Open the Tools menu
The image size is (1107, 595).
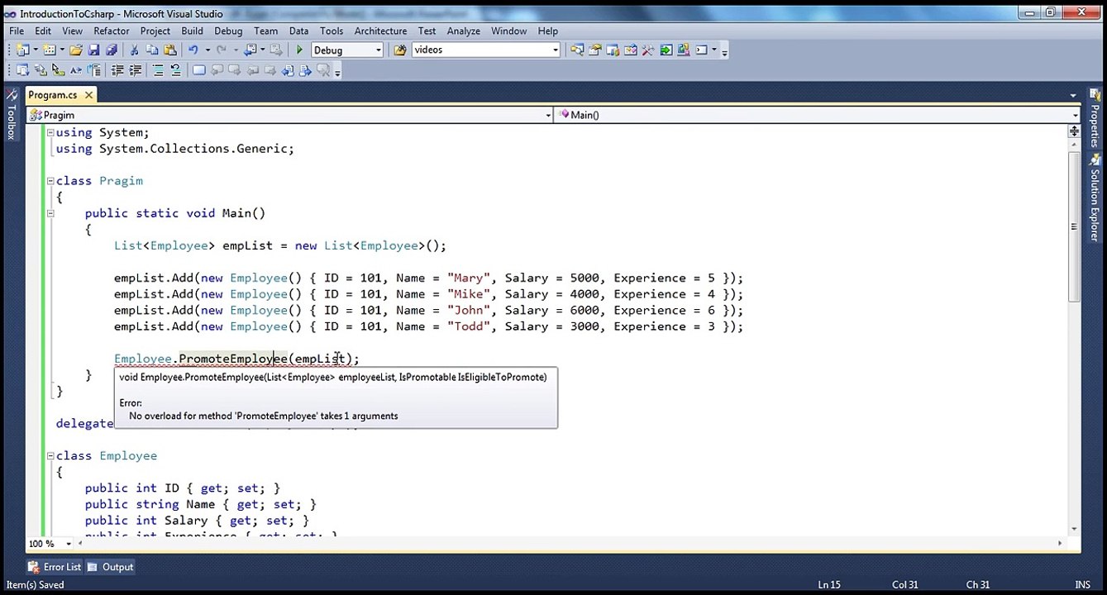click(x=332, y=31)
